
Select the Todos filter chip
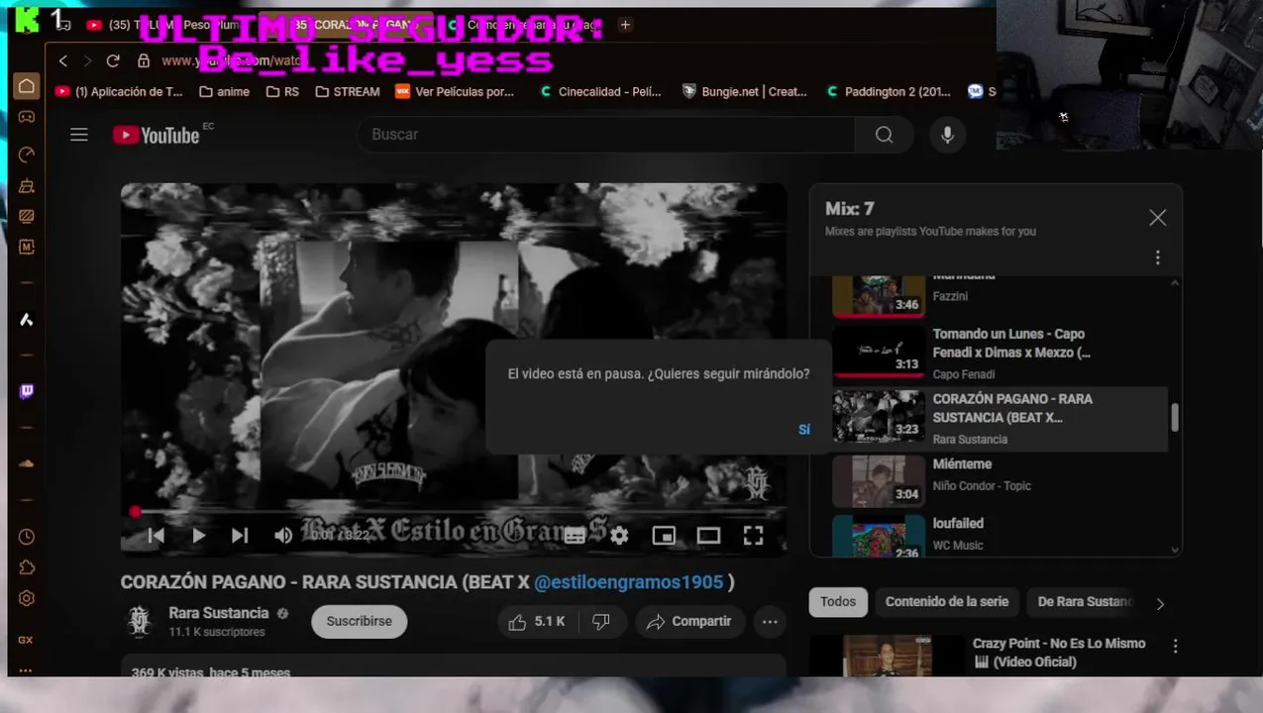pyautogui.click(x=838, y=602)
